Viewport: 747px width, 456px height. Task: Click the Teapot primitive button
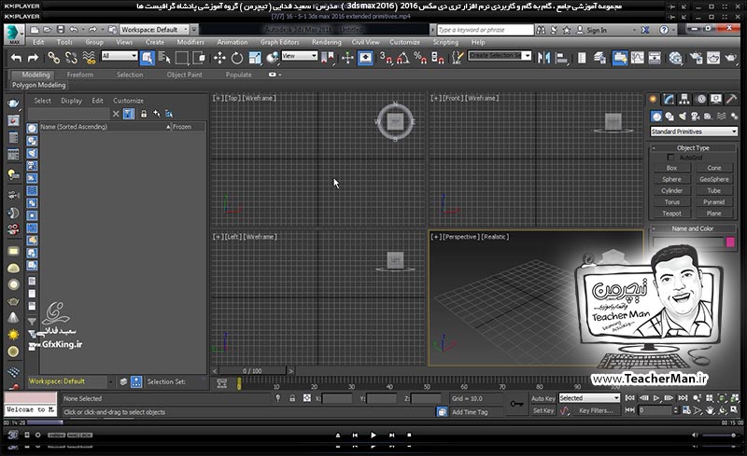click(x=671, y=214)
